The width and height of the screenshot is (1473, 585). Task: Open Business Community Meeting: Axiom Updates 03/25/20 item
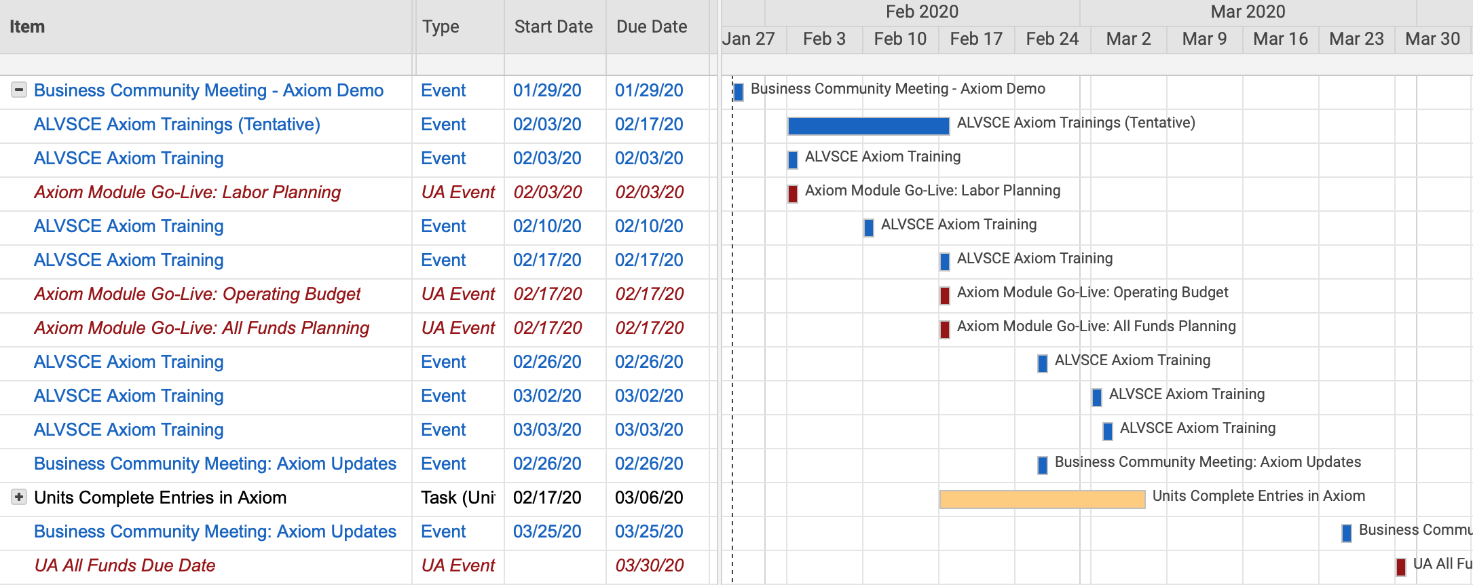(x=215, y=531)
